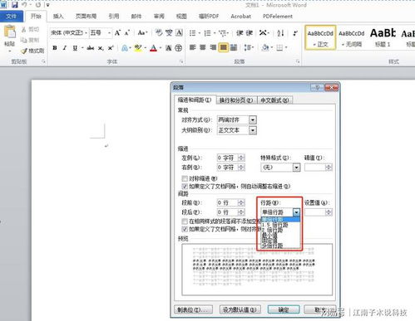Toggle auto-adjust right indent checkbox
415x321 pixels.
pyautogui.click(x=185, y=186)
